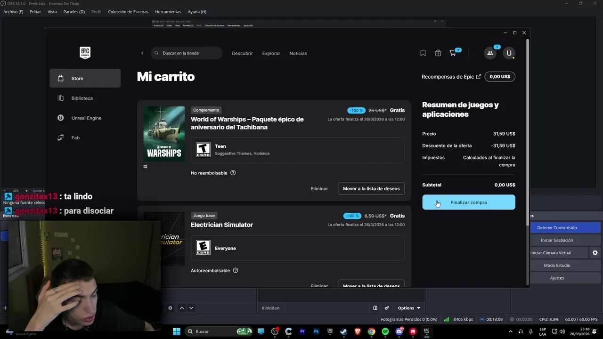This screenshot has width=603, height=339.
Task: Move source up arrow in OBS
Action: coord(182,308)
